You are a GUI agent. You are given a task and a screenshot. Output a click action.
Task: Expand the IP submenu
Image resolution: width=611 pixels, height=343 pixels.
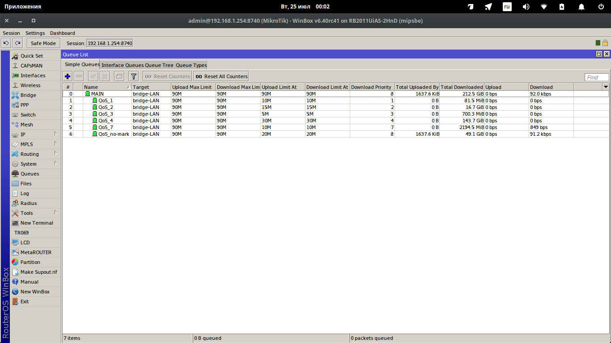(x=35, y=134)
